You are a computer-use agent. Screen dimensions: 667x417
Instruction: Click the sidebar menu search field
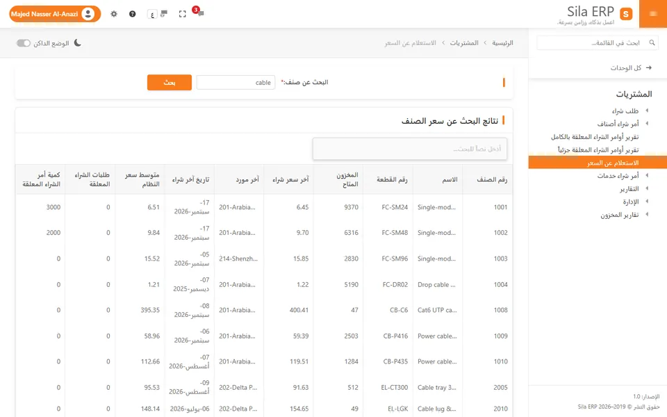click(598, 42)
